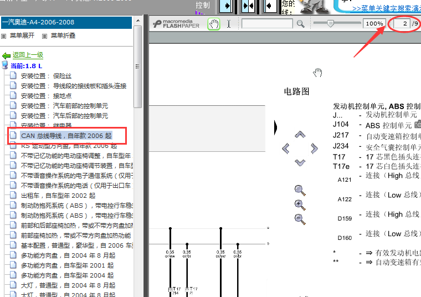Screen dimensions: 421x297
Task: Click the 一汽奥迪-A4-2006-2008 header
Action: pyautogui.click(x=66, y=22)
